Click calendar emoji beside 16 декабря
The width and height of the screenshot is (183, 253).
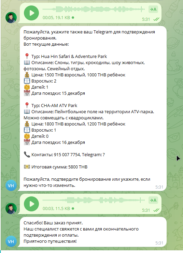point(27,142)
